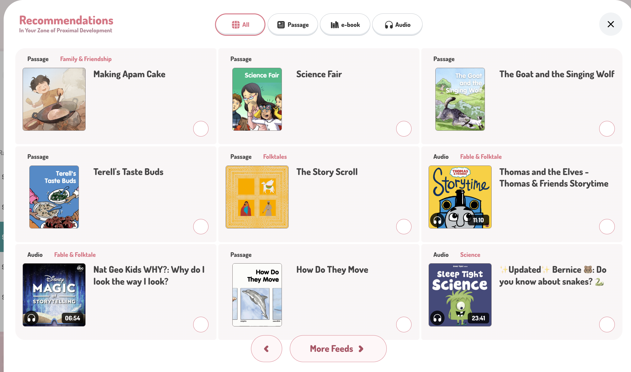This screenshot has width=631, height=372.
Task: Click the headphone icon on Thomas Storytime thumbnail
Action: 437,220
